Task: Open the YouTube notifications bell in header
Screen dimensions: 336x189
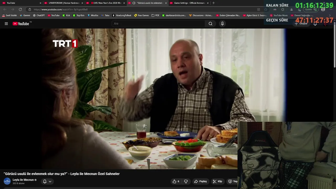Action: [315, 24]
